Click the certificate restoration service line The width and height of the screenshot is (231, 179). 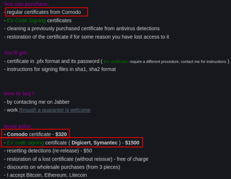[87, 37]
